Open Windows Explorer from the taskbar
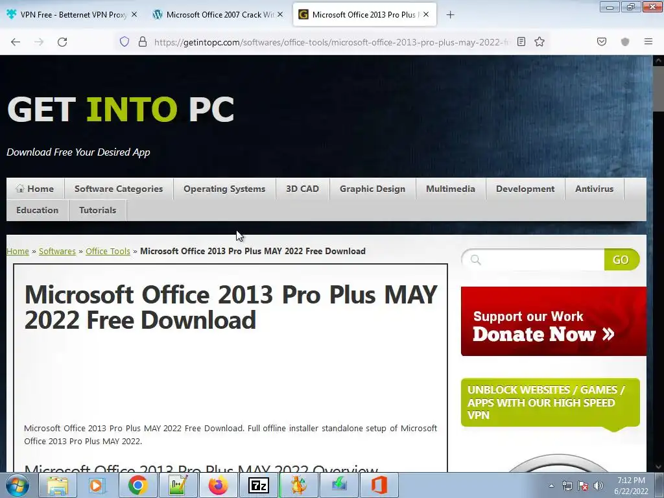Screen dimensions: 664x498 click(x=58, y=485)
